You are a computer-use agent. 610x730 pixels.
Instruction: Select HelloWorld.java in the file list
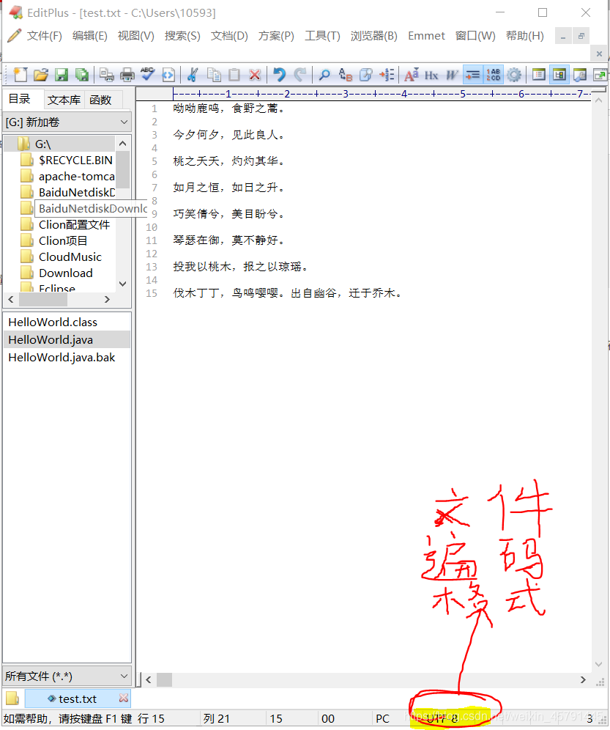click(67, 340)
